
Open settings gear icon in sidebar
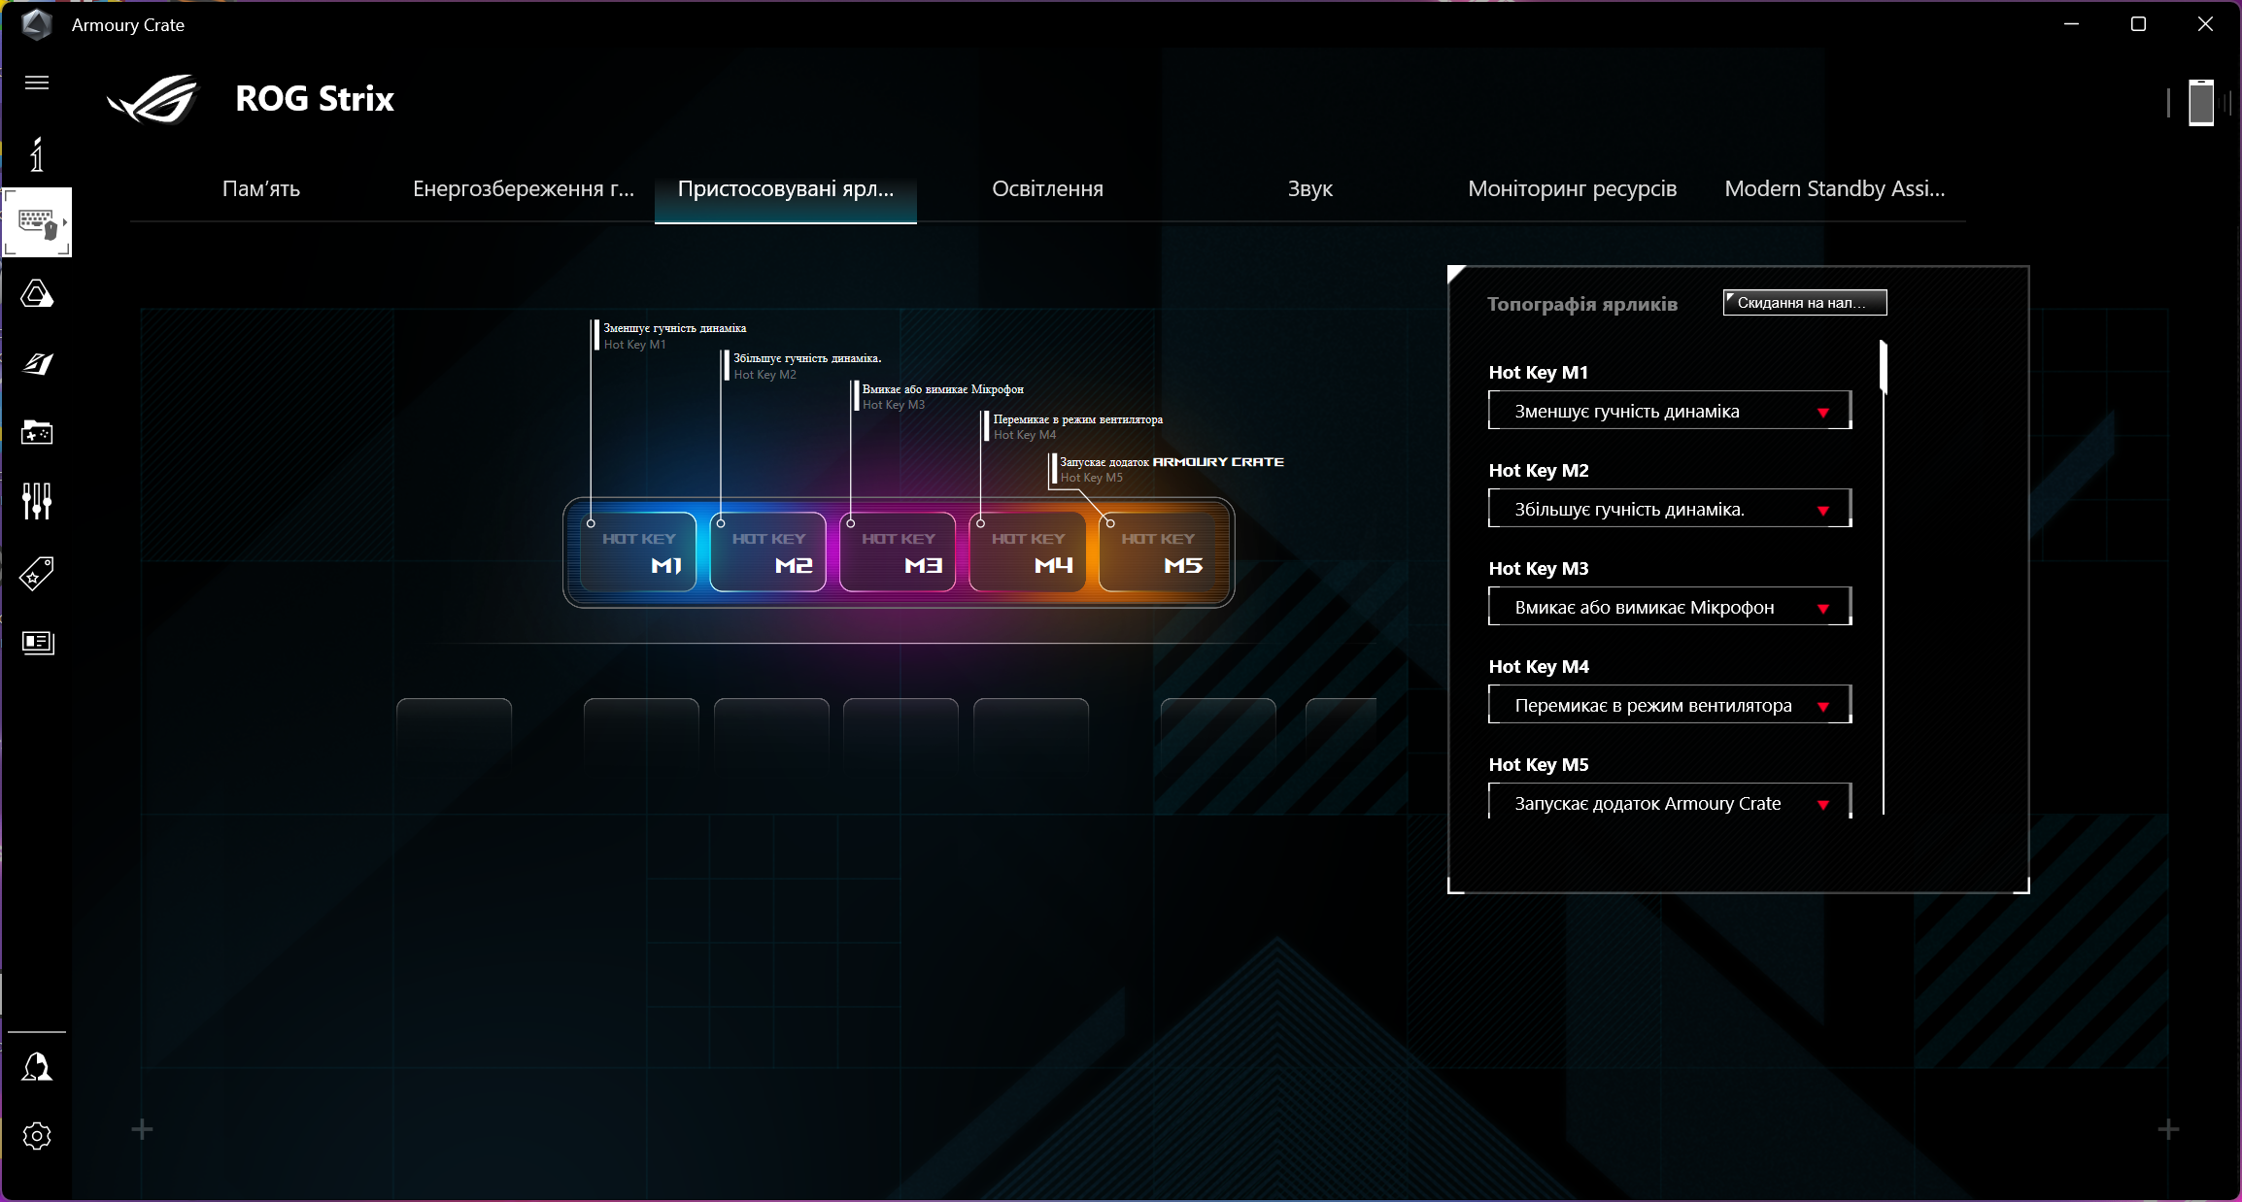[x=37, y=1136]
